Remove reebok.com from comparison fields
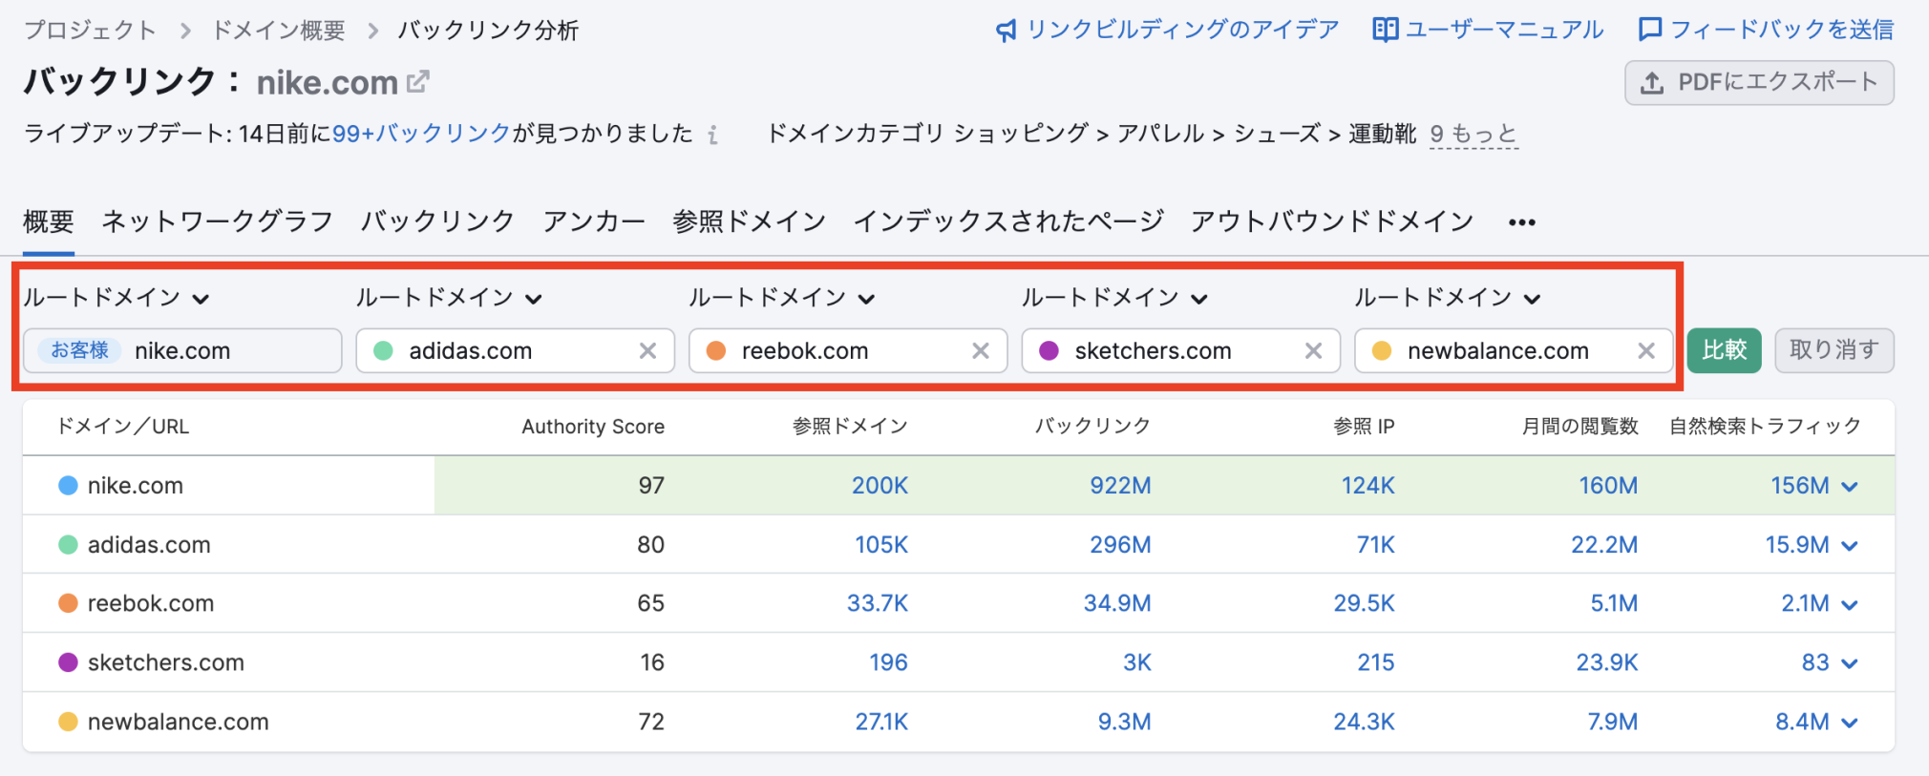The height and width of the screenshot is (776, 1929). click(x=981, y=350)
